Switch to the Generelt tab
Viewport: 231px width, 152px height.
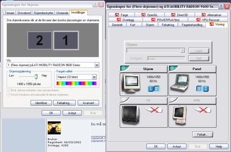(x=117, y=25)
